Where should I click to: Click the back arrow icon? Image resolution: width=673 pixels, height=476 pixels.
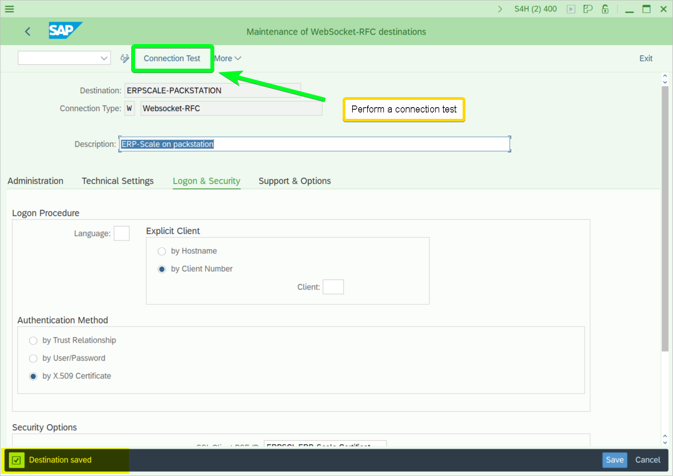coord(27,32)
